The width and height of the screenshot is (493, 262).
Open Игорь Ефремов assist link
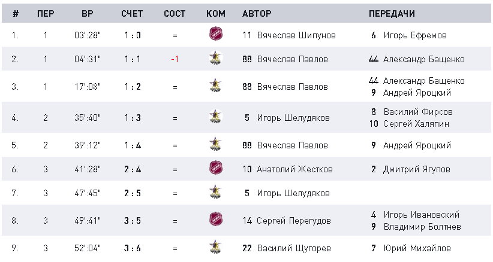click(415, 35)
